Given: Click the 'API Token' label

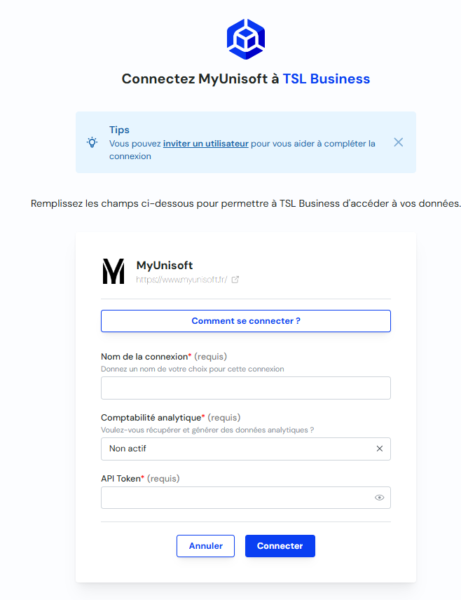Looking at the screenshot, I should 121,478.
